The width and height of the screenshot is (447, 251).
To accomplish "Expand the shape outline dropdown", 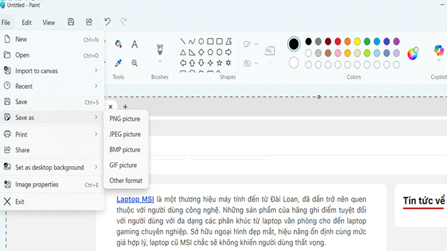I will [x=256, y=44].
